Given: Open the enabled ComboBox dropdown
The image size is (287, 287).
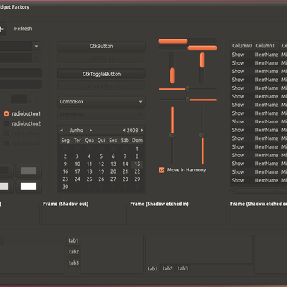Looking at the screenshot, I should pyautogui.click(x=101, y=102).
